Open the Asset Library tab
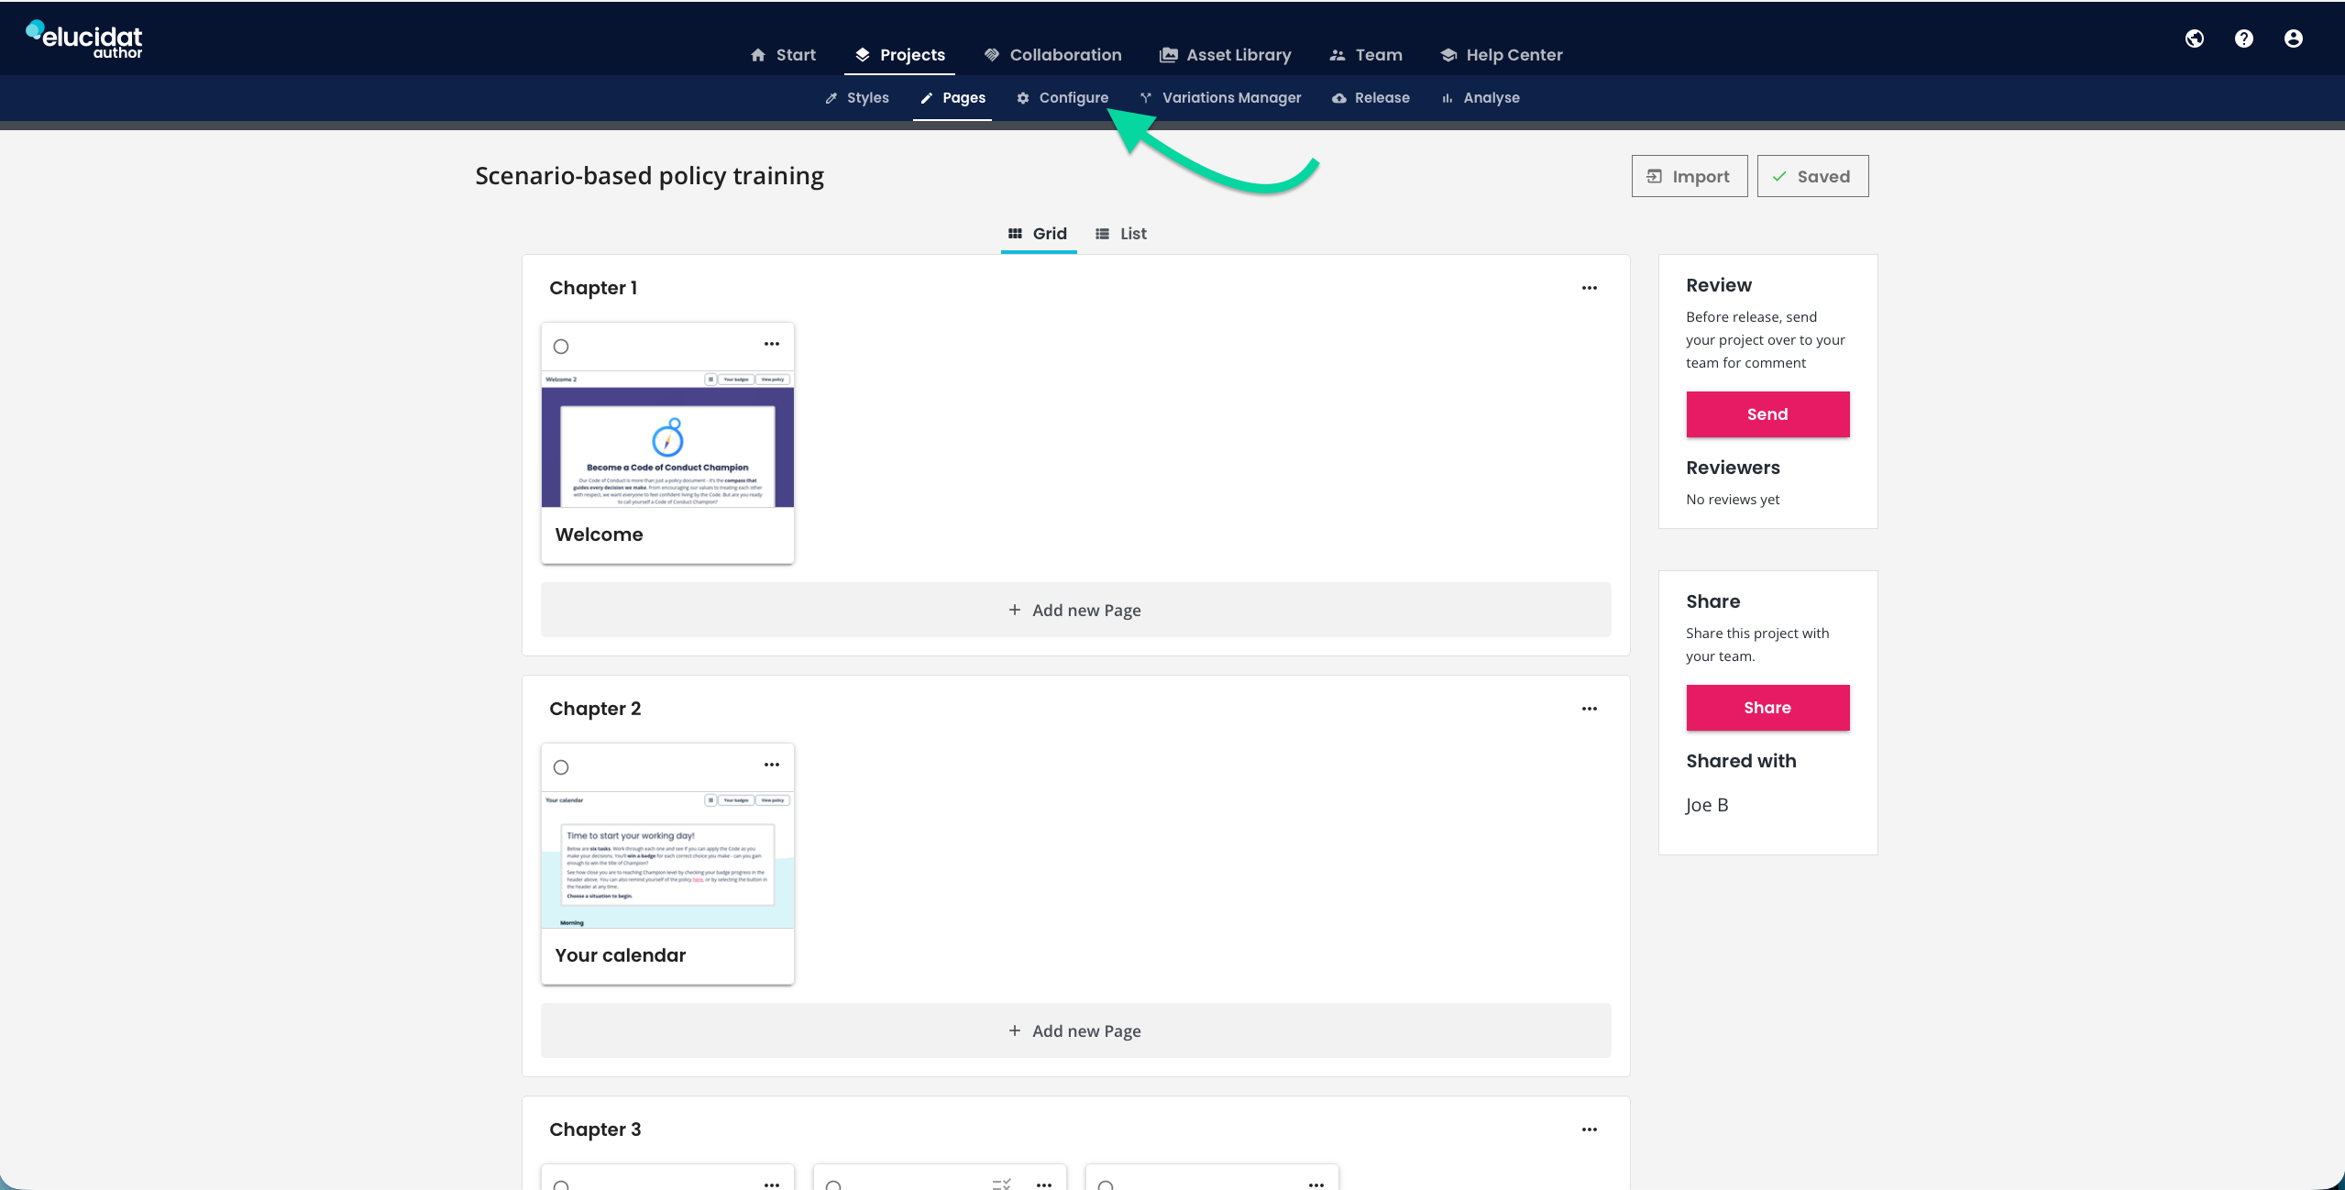Screen dimensions: 2345x1190 coord(1226,55)
